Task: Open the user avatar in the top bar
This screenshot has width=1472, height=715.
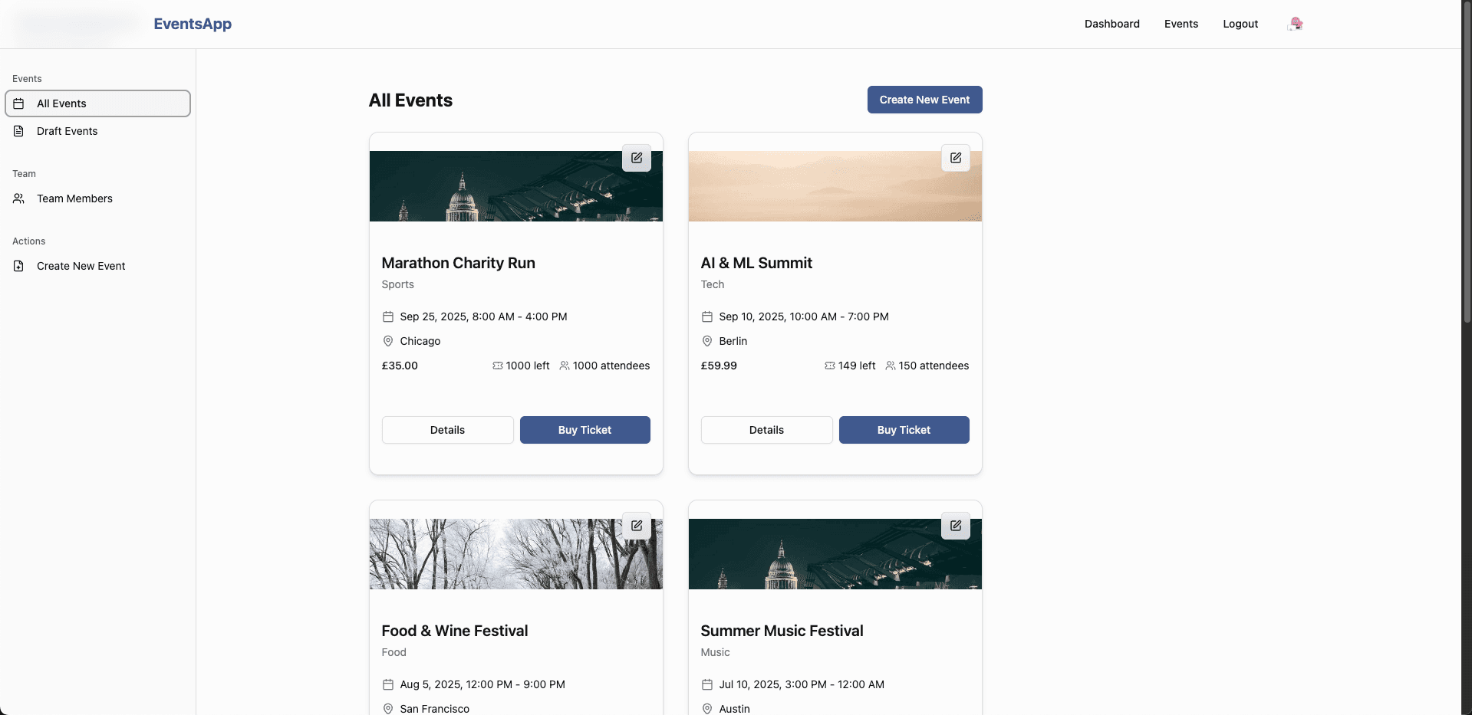Action: [1295, 24]
